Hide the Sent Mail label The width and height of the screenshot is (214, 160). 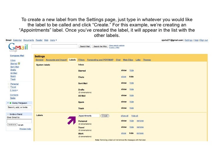tap(132, 83)
